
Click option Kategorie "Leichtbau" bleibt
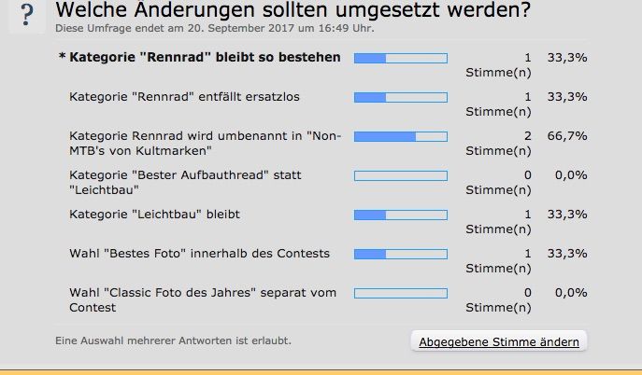pyautogui.click(x=154, y=215)
